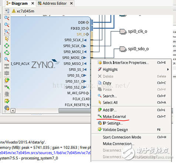Image resolution: width=176 pixels, height=163 pixels.
Task: Click the Add IP toolbar icon
Action: click(7, 80)
